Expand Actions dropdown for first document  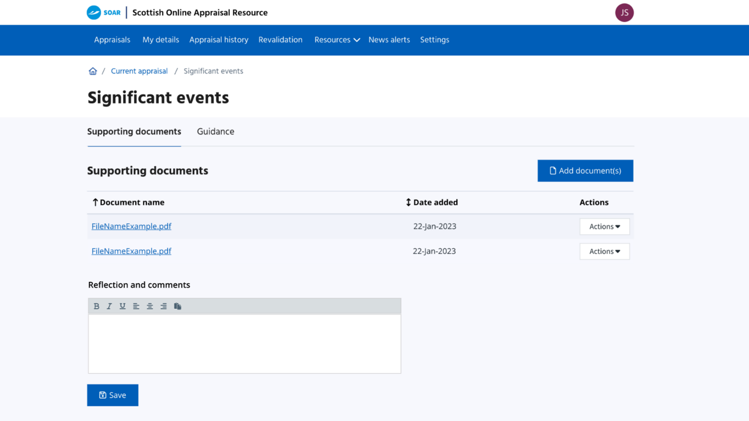coord(605,226)
